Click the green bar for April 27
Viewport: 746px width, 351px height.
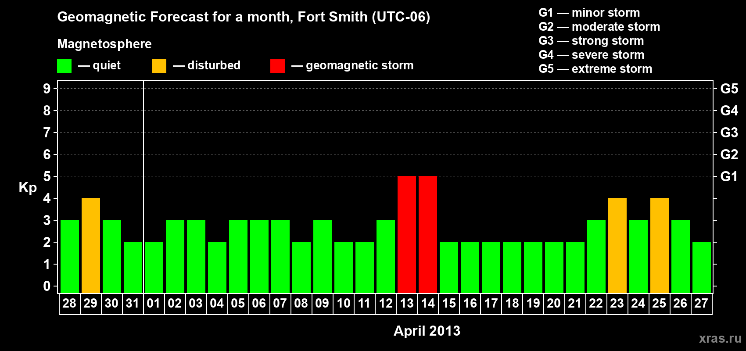coord(702,267)
